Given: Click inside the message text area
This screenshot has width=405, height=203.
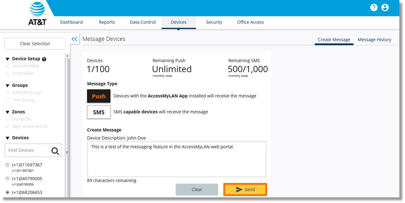Looking at the screenshot, I should coord(177,159).
